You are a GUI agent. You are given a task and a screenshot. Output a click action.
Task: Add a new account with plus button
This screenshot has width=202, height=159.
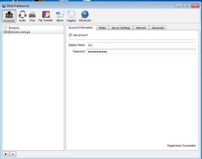[x=6, y=154]
